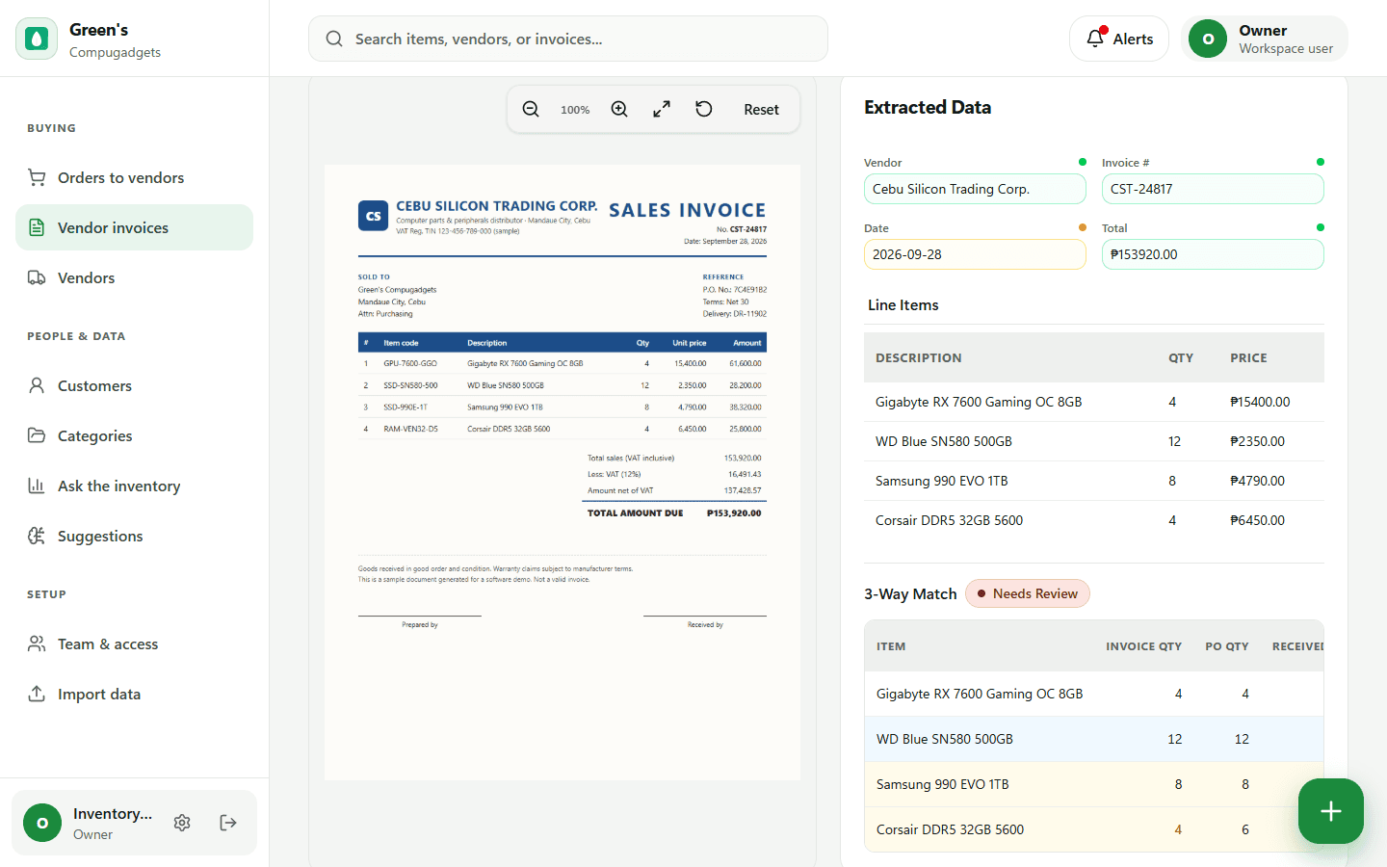Click the Ask the inventory chart icon
1387x867 pixels.
pos(37,486)
